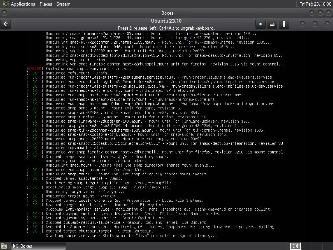Open the Applications menu
The width and height of the screenshot is (333, 250).
[23, 4]
